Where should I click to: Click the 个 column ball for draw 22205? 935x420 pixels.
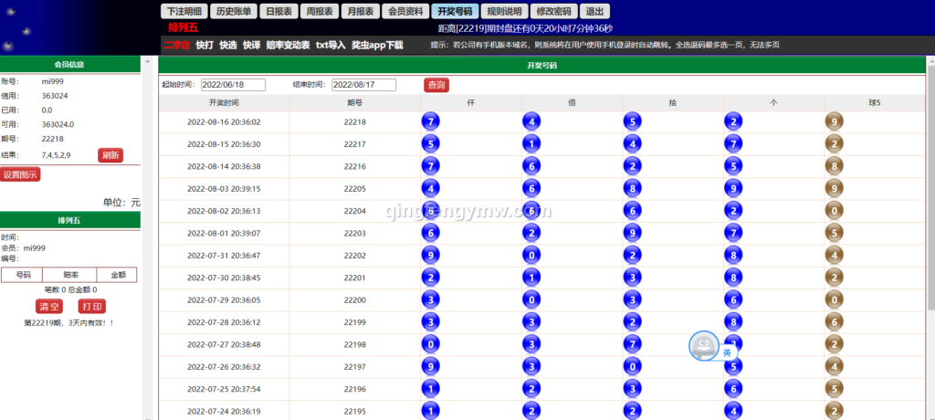click(x=732, y=188)
